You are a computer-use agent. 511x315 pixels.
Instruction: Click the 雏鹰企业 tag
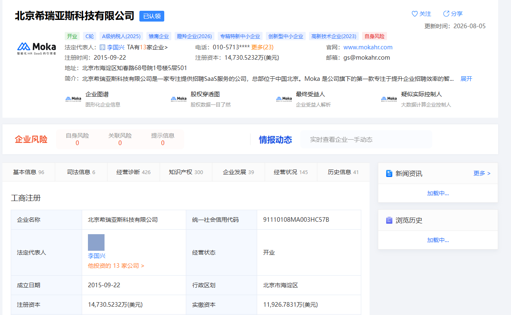click(x=159, y=36)
